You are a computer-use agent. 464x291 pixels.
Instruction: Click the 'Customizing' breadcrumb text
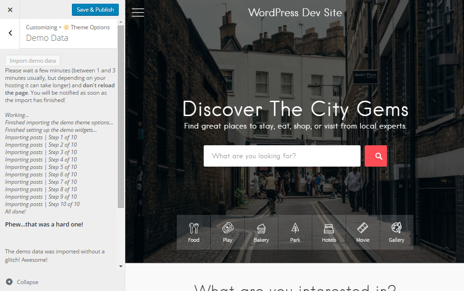tap(41, 27)
